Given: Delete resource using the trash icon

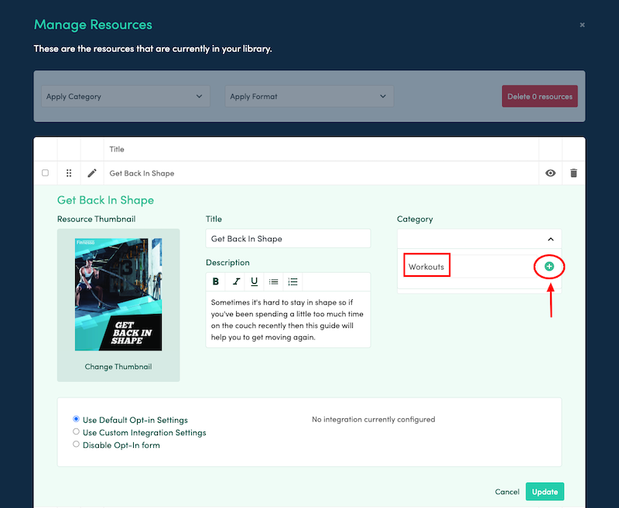Looking at the screenshot, I should (573, 172).
